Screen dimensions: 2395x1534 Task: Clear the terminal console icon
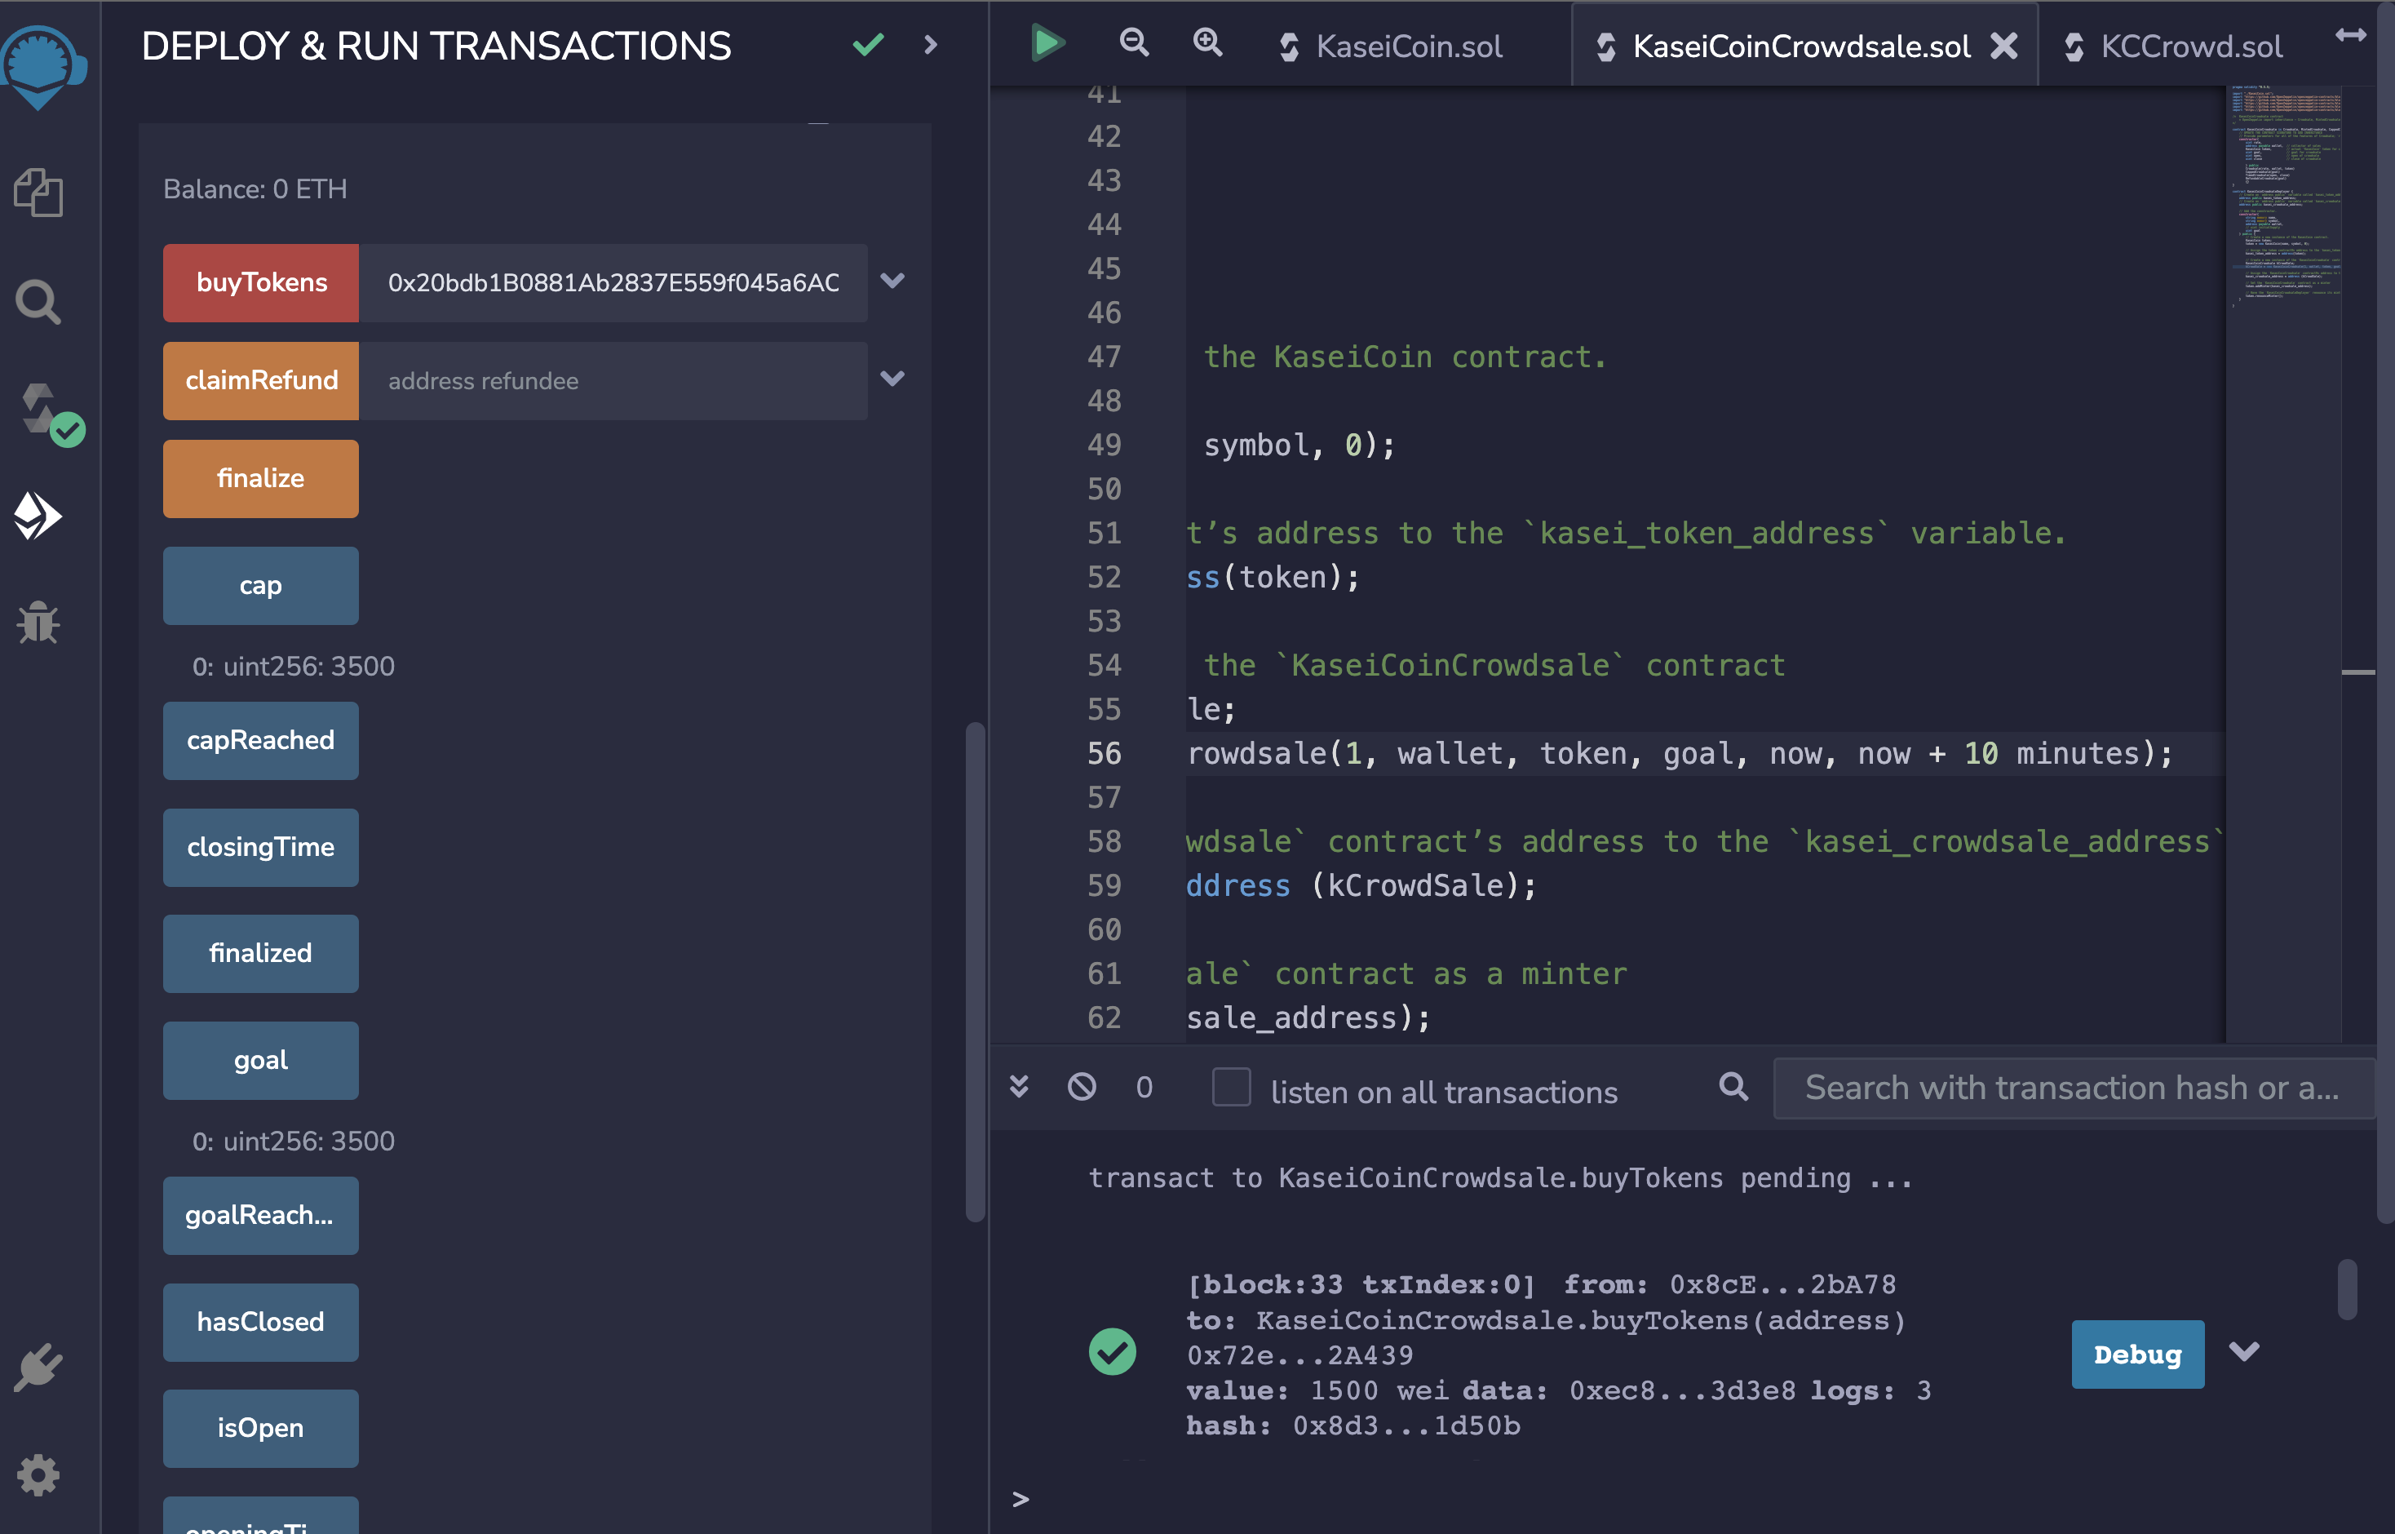coord(1082,1087)
